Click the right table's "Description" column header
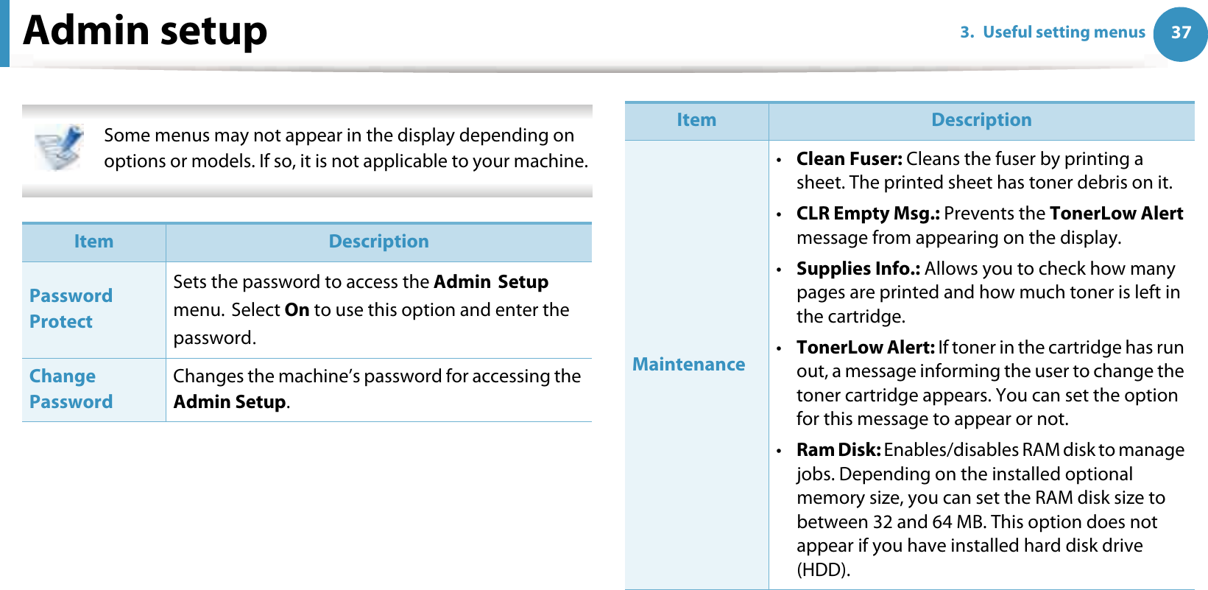The image size is (1208, 590). tap(981, 120)
